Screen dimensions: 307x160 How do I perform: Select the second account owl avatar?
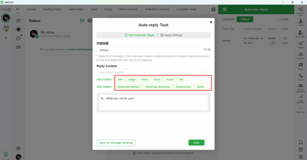tap(6, 28)
